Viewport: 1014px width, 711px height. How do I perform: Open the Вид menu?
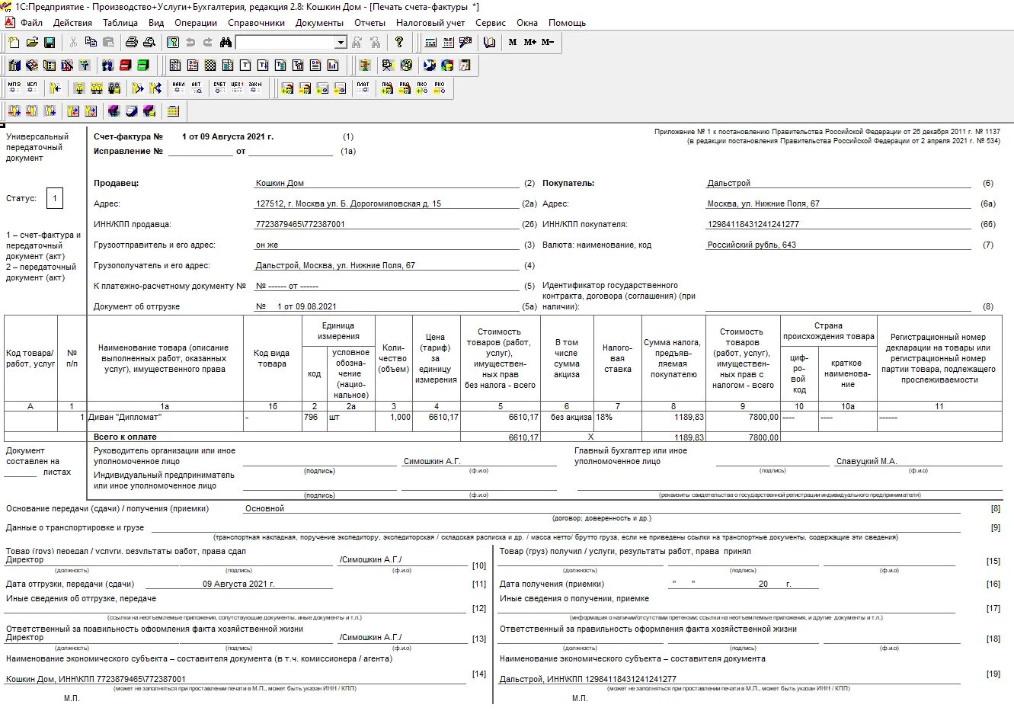[156, 23]
